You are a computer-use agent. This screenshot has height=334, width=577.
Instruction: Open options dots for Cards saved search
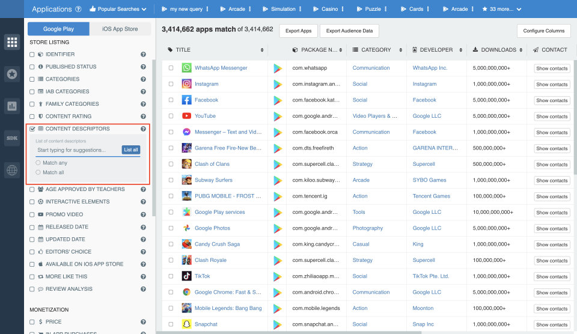428,9
